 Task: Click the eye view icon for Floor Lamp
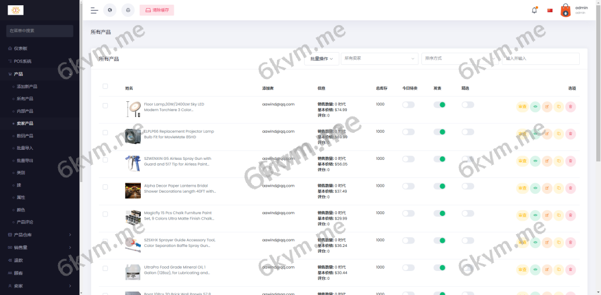pyautogui.click(x=535, y=107)
